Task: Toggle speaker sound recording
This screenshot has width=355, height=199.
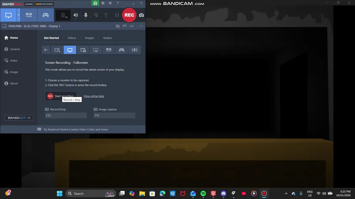Action: click(76, 15)
